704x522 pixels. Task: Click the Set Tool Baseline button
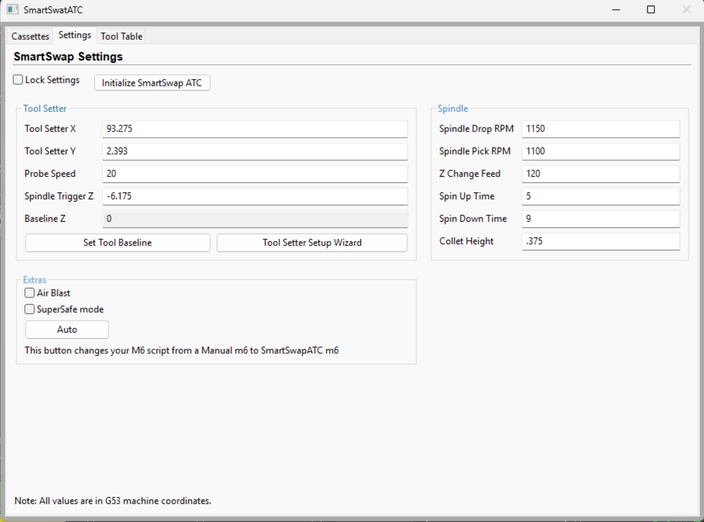[117, 242]
